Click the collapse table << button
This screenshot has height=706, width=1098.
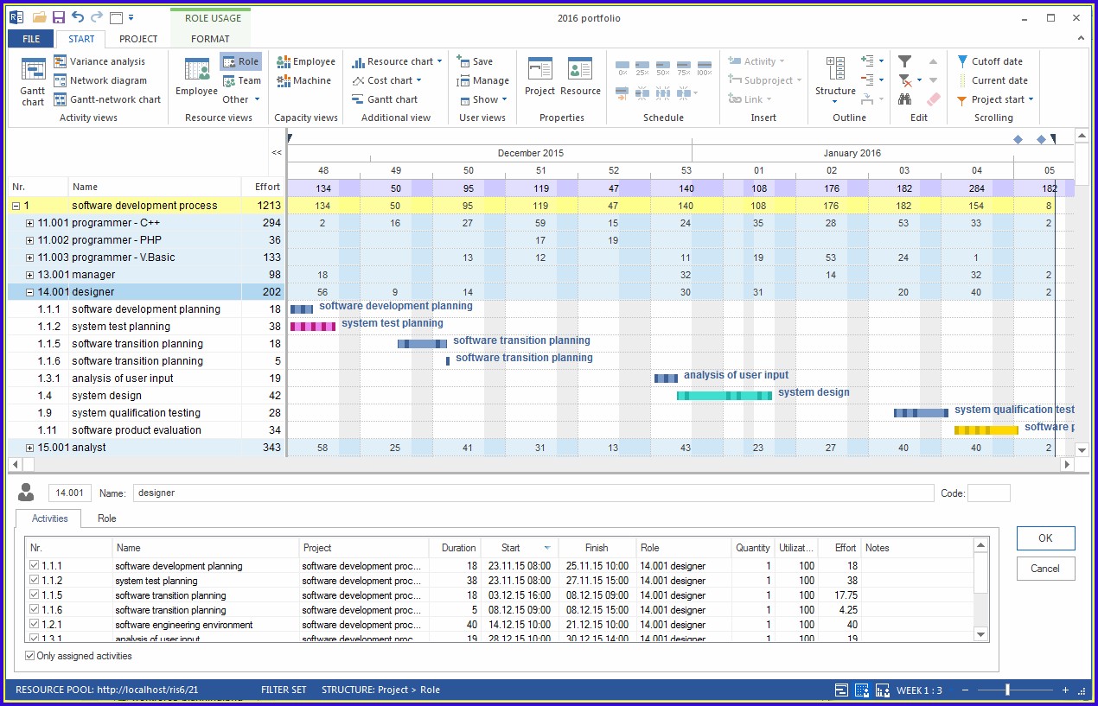[x=277, y=152]
